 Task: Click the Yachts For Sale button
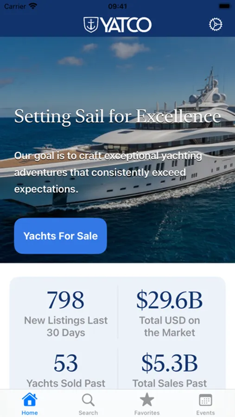coord(60,236)
